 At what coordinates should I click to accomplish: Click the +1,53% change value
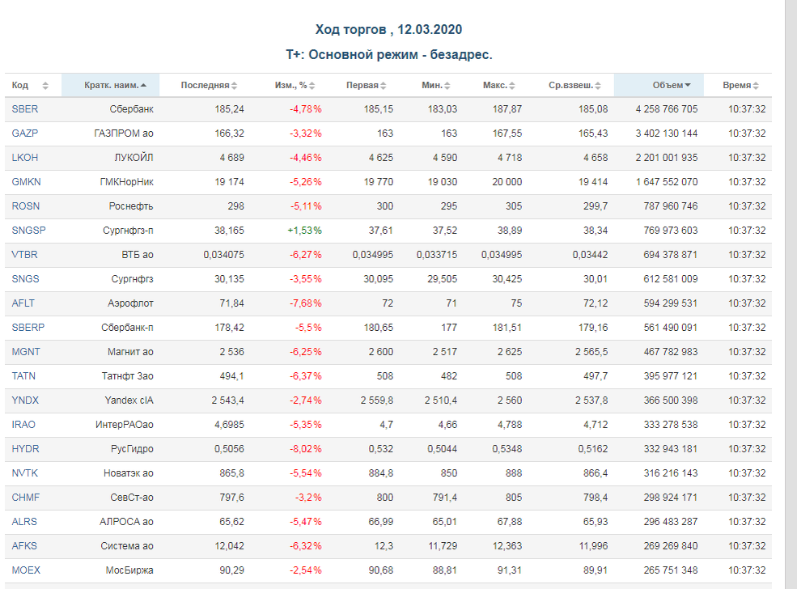[304, 231]
